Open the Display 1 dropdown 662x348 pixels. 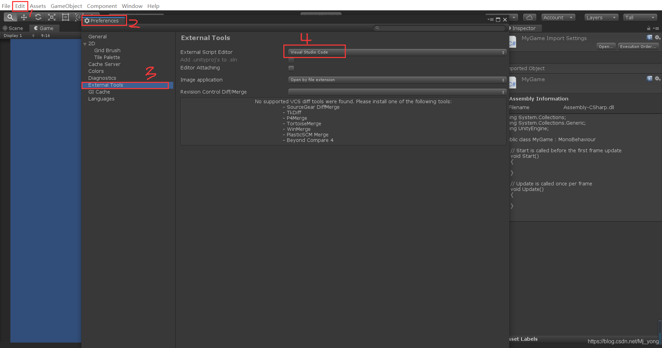tap(19, 36)
